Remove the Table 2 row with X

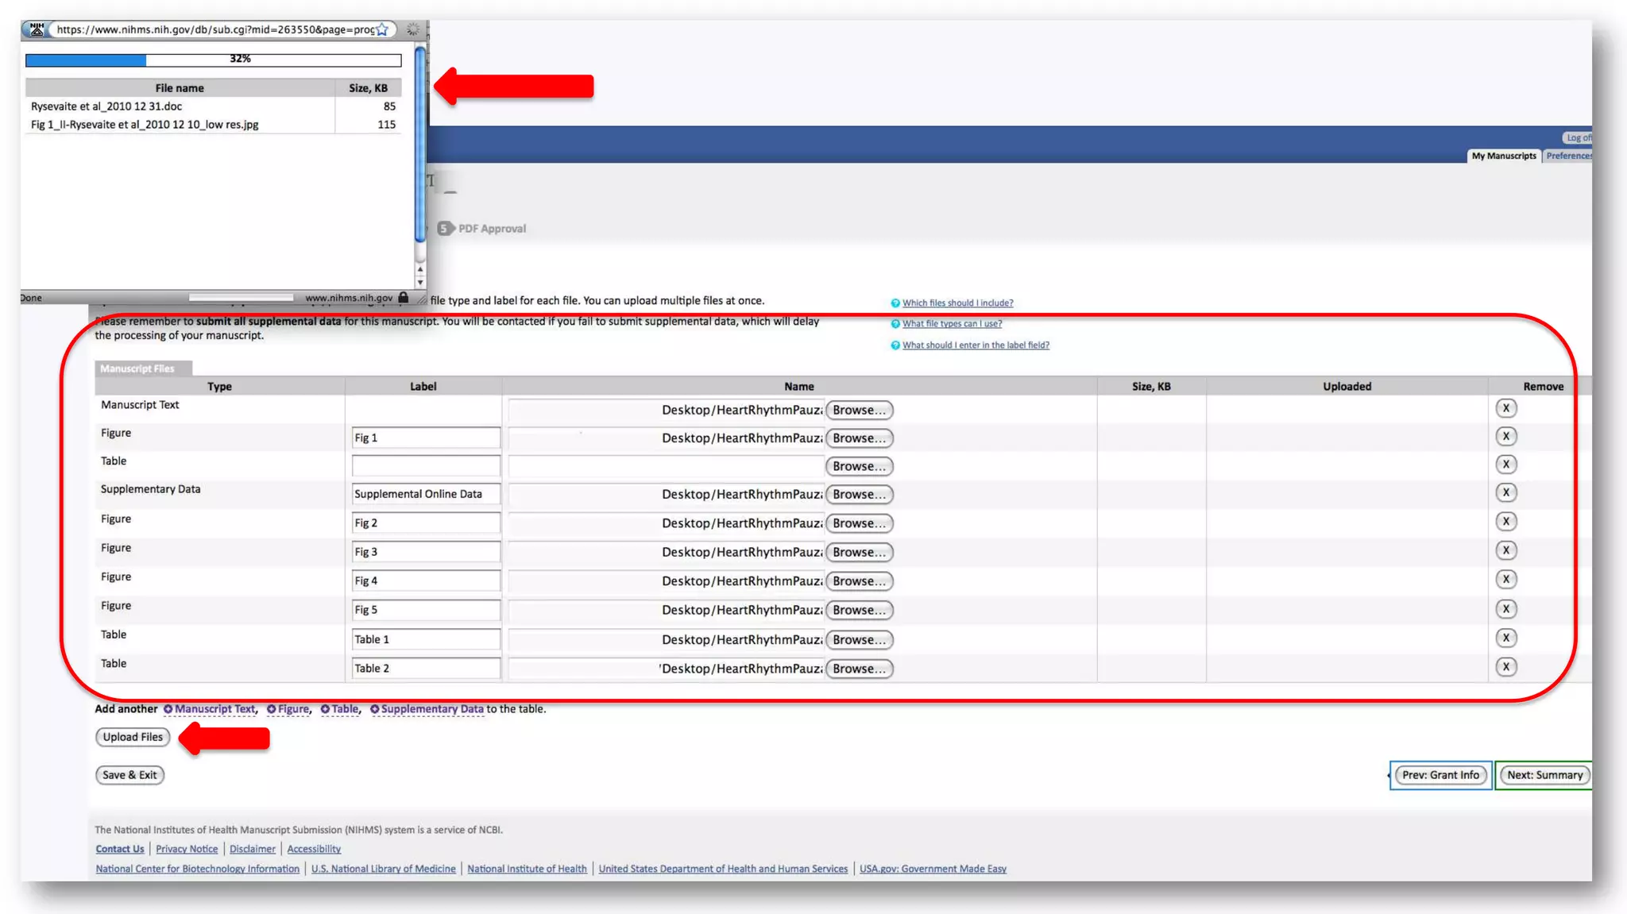(1505, 667)
